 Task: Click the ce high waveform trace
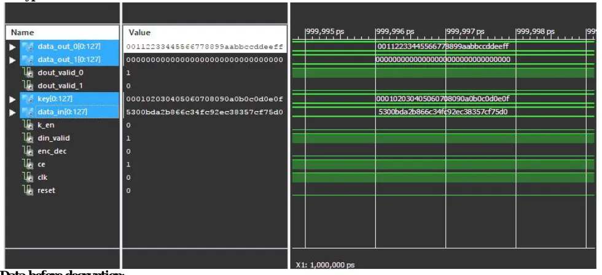coord(443,164)
